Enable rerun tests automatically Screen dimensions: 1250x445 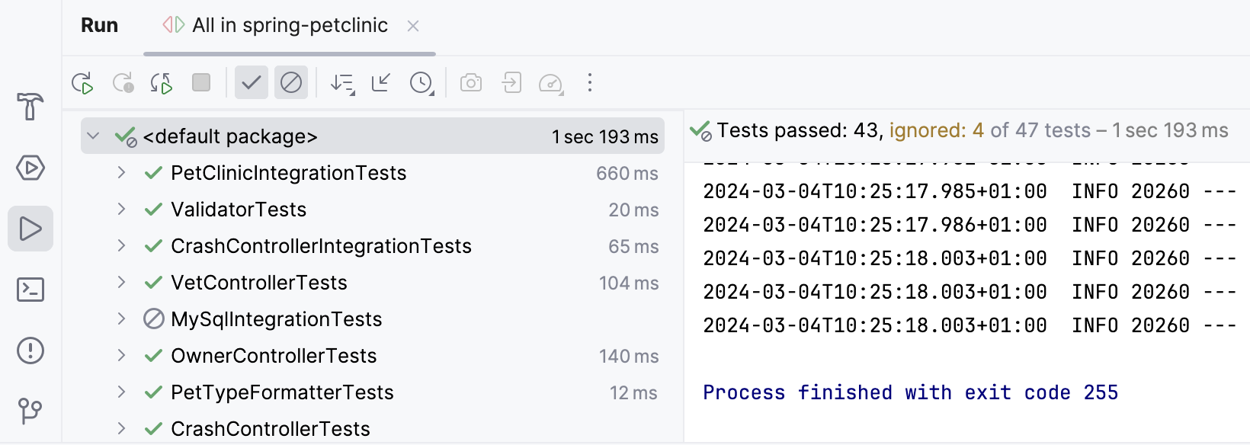click(x=161, y=83)
